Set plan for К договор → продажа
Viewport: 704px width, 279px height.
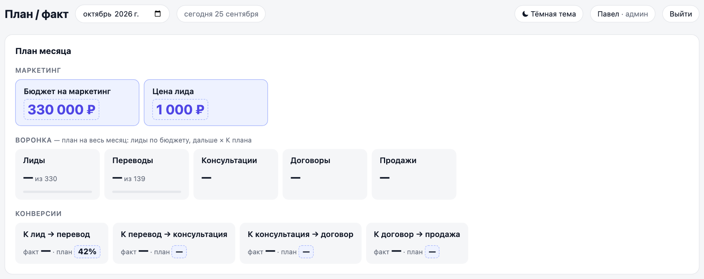pos(432,252)
